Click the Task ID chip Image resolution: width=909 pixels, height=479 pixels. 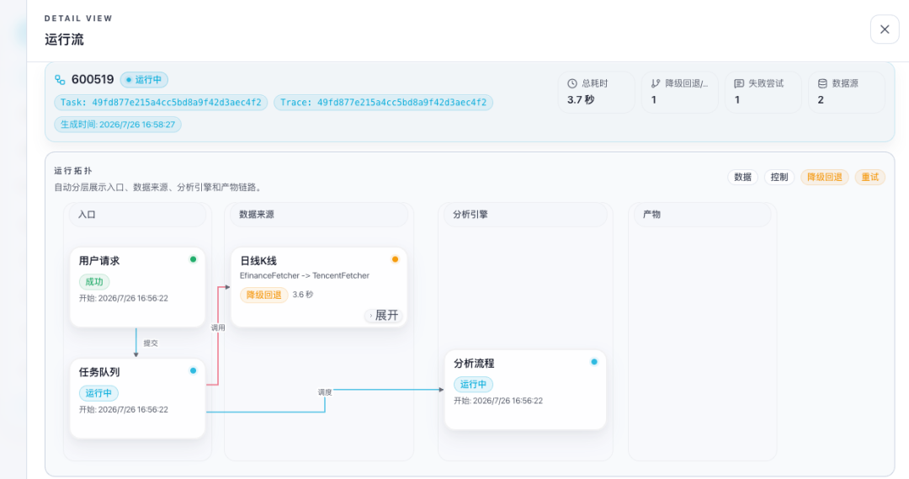coord(161,103)
